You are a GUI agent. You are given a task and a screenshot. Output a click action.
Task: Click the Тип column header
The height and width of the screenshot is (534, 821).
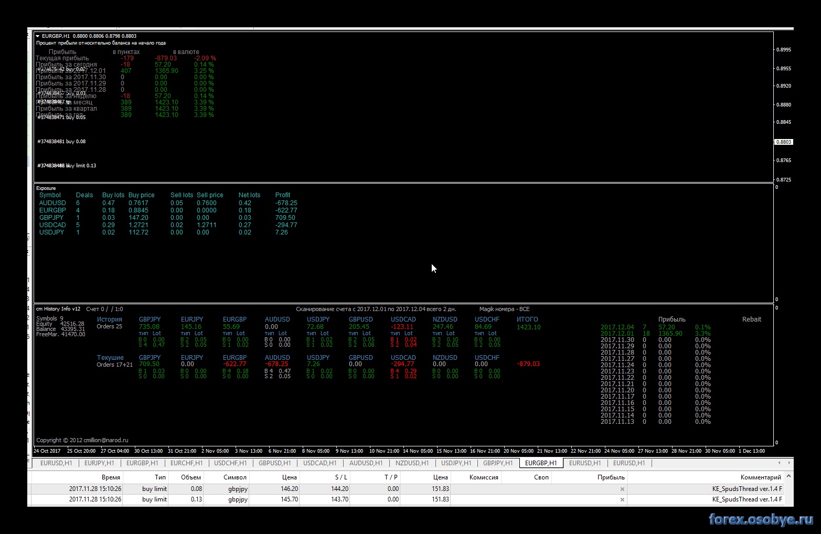pyautogui.click(x=145, y=477)
